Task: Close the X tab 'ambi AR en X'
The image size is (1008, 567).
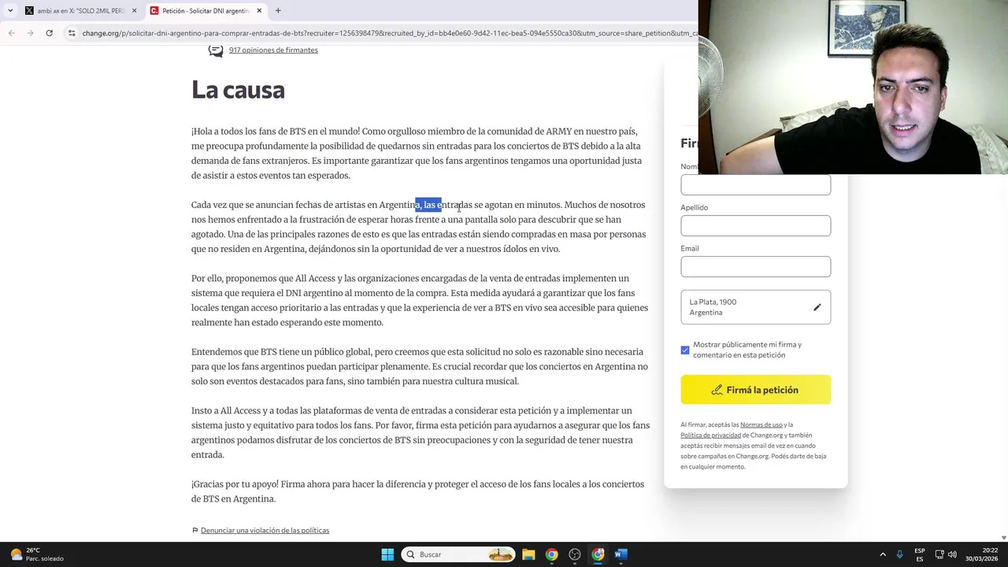Action: coord(134,11)
